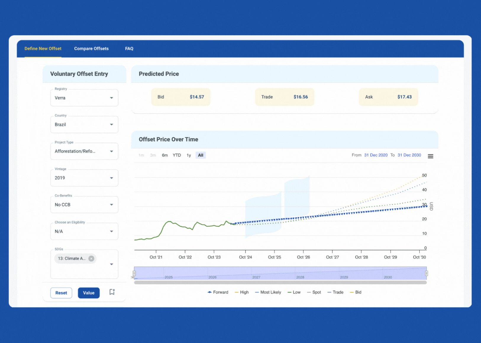The width and height of the screenshot is (481, 343).
Task: Expand the Co-Benefits dropdown No CCB
Action: [84, 204]
